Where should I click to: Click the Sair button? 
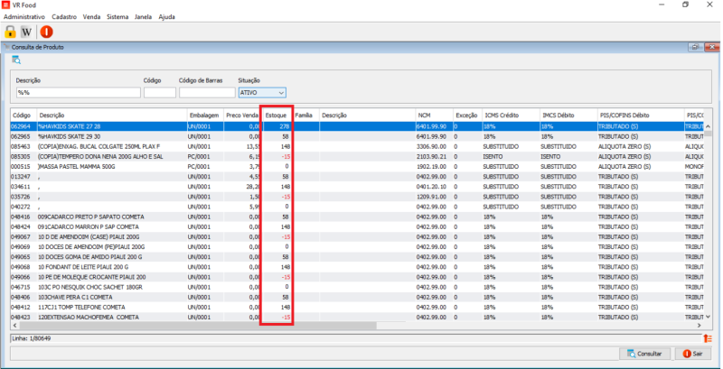pyautogui.click(x=692, y=354)
